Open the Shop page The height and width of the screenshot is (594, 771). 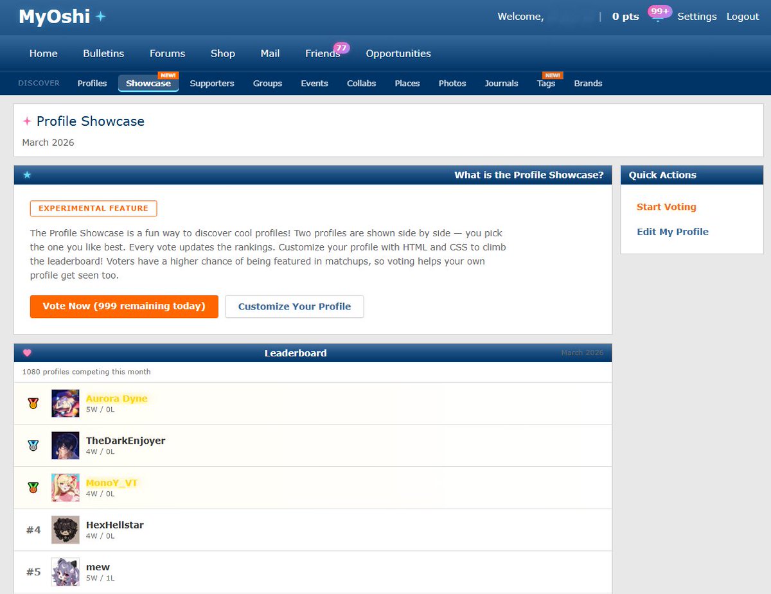[223, 53]
